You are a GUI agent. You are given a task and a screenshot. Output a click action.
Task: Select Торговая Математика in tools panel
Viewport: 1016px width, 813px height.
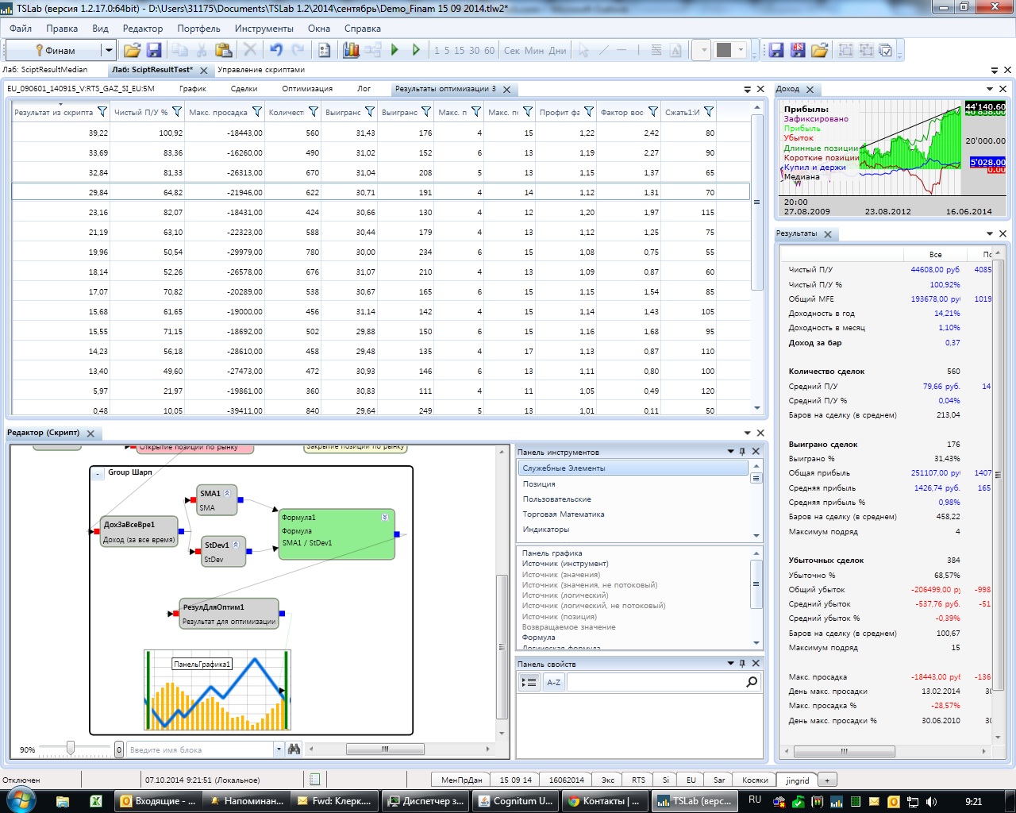point(563,514)
